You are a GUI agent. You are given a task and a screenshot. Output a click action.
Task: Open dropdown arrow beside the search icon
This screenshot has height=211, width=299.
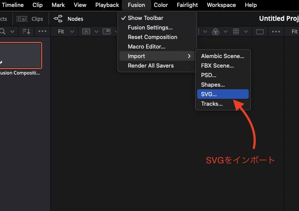[x=12, y=32]
